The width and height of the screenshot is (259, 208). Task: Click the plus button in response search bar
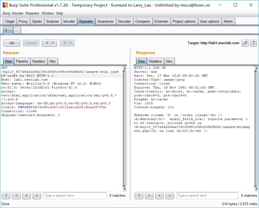(x=159, y=196)
